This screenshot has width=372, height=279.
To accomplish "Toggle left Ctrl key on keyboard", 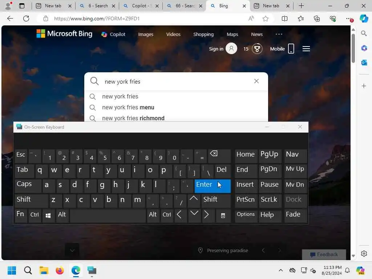I will 35,215.
